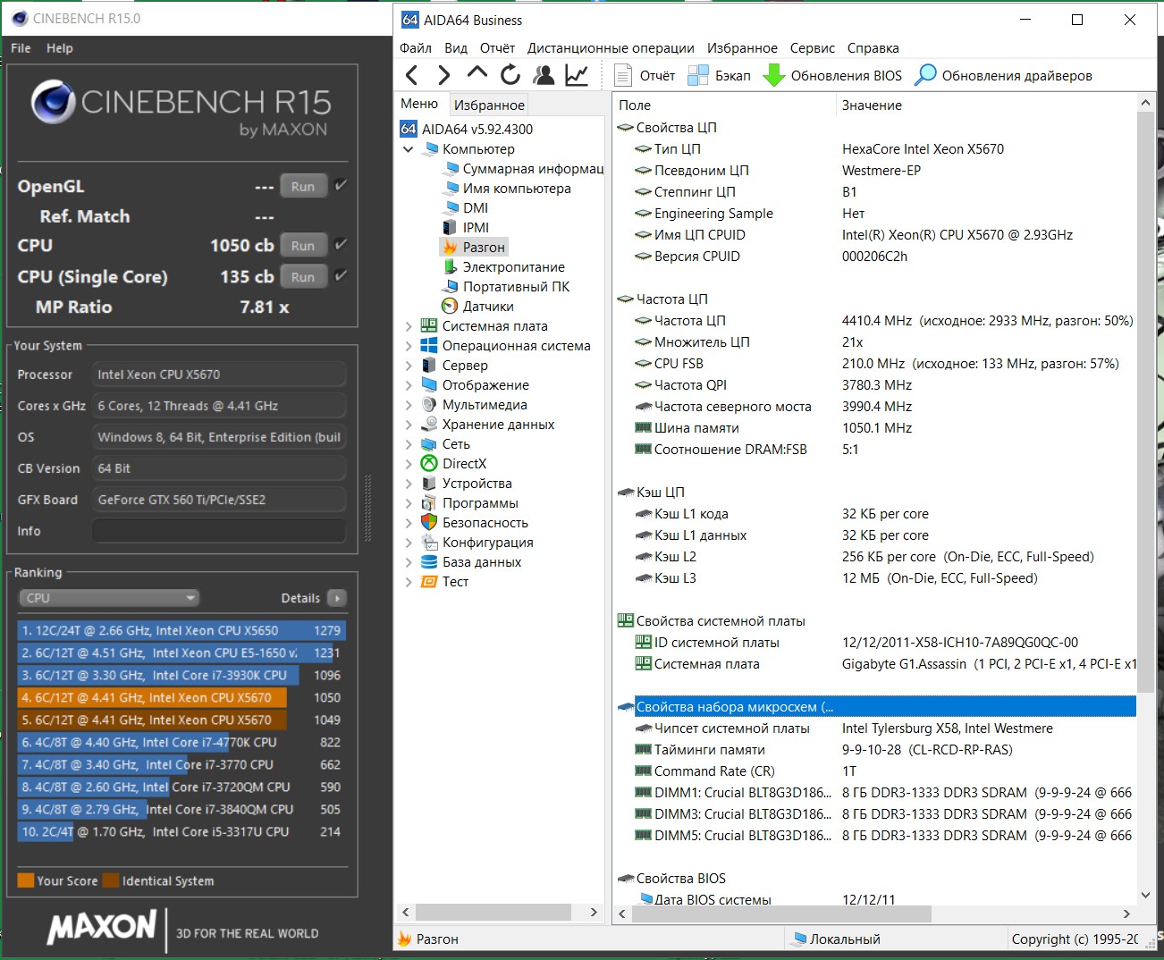
Task: Click the AIDA64 Forward navigation arrow
Action: (x=444, y=75)
